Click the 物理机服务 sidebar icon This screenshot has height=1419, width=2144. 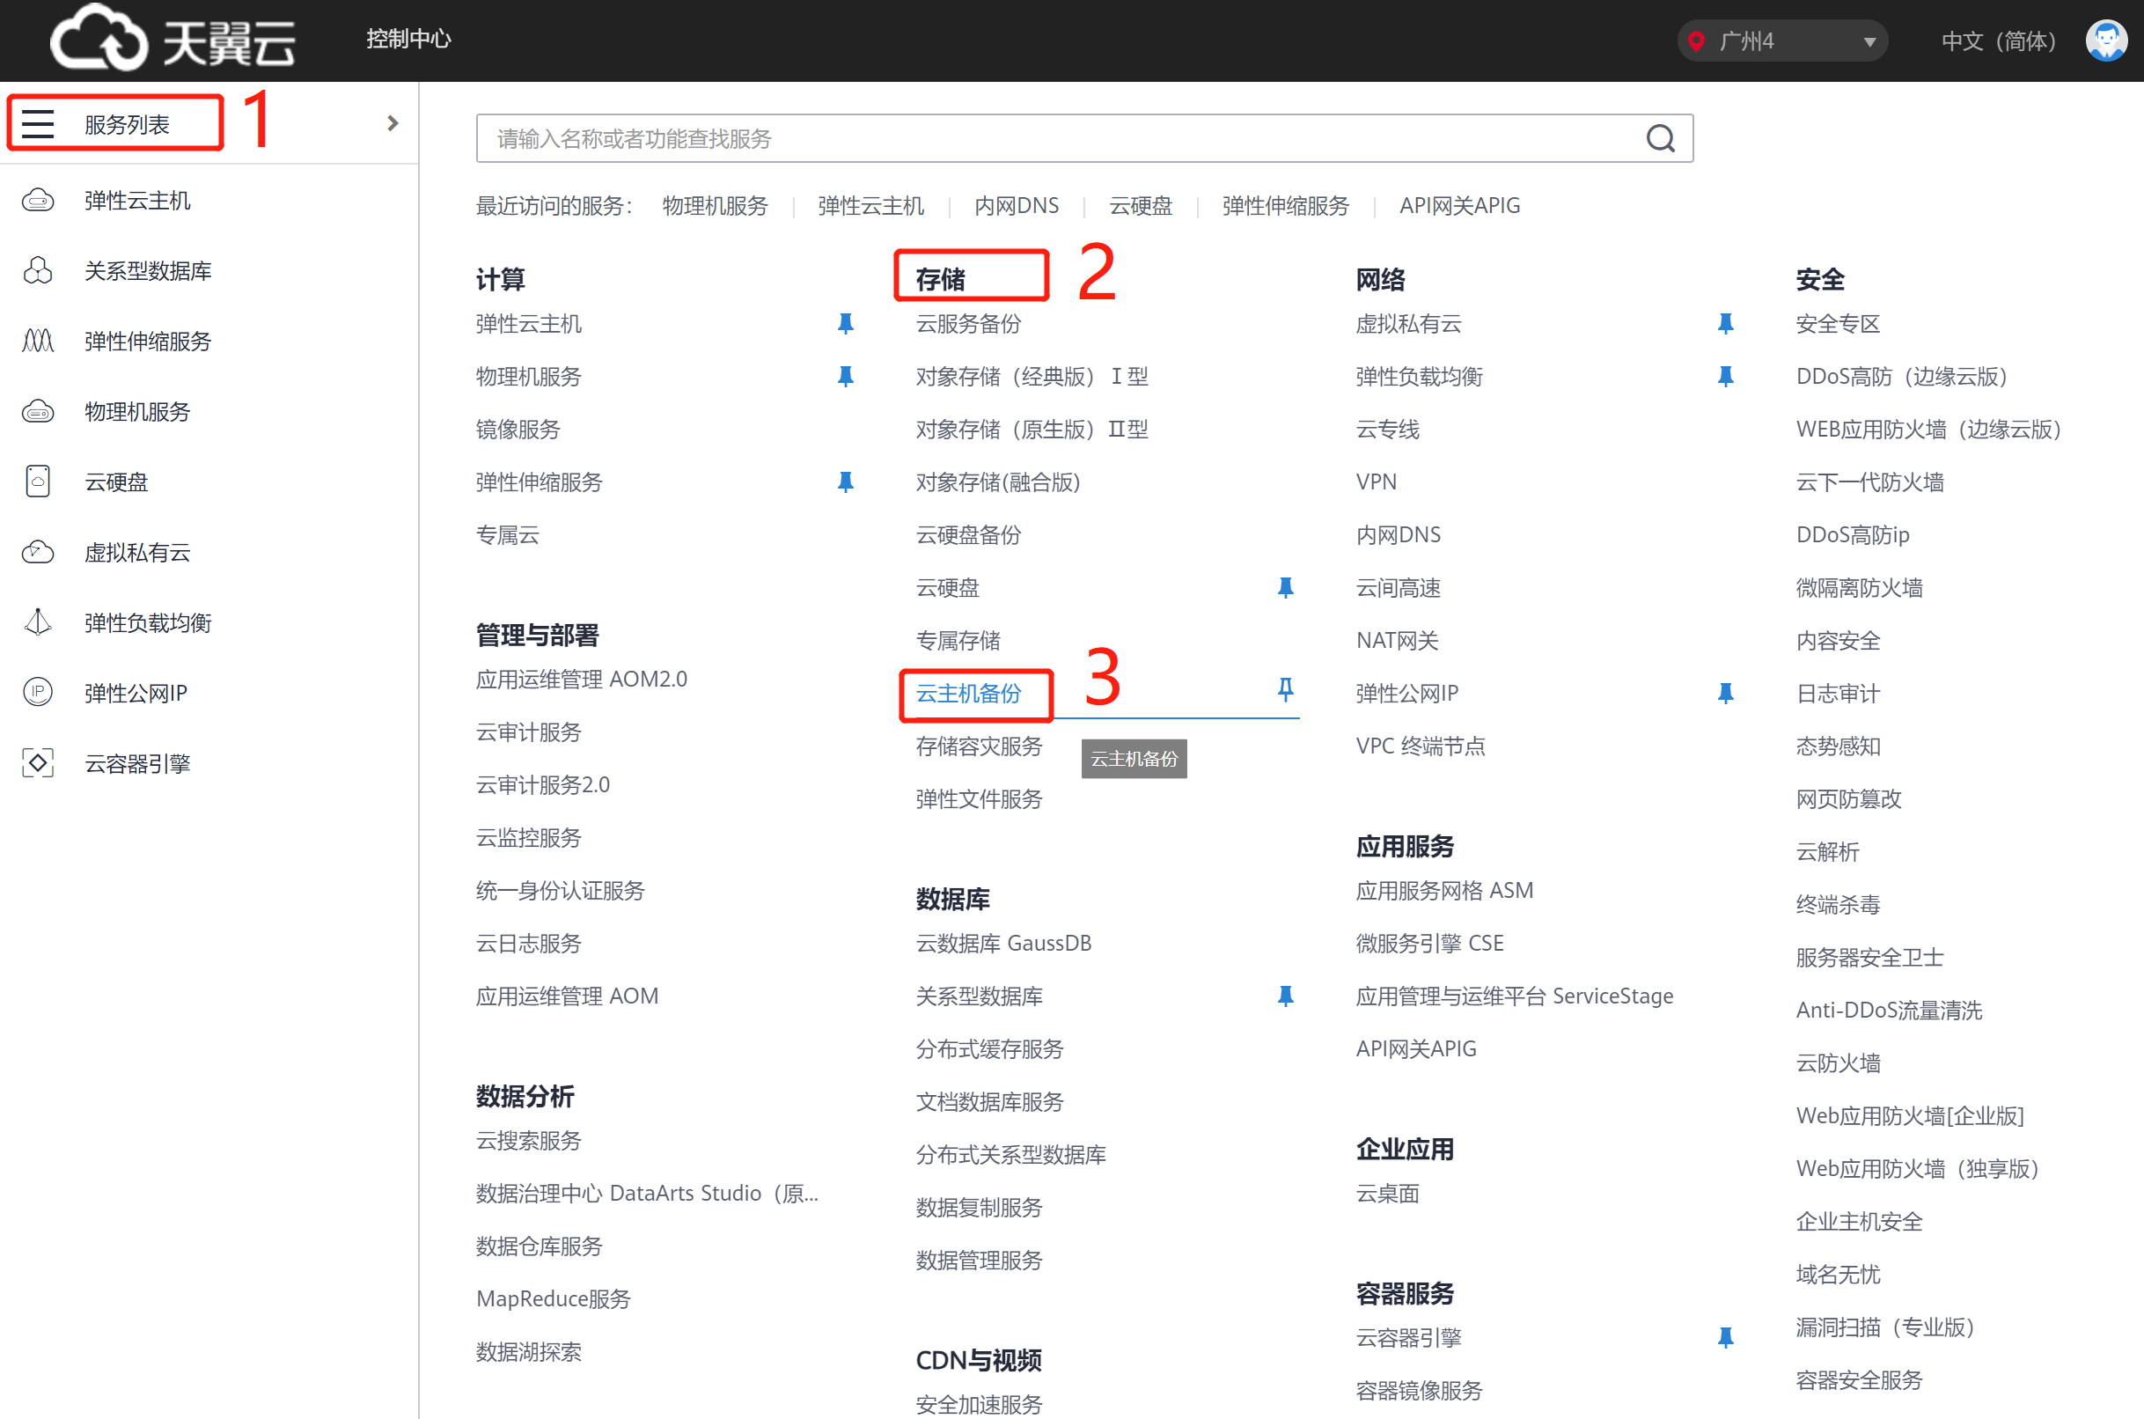point(38,412)
